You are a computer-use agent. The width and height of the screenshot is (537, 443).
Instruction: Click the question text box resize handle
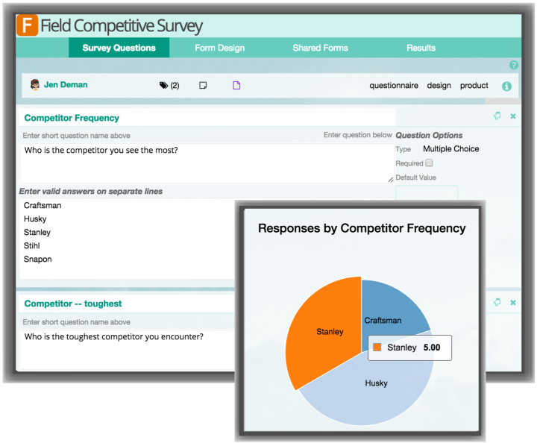click(390, 180)
